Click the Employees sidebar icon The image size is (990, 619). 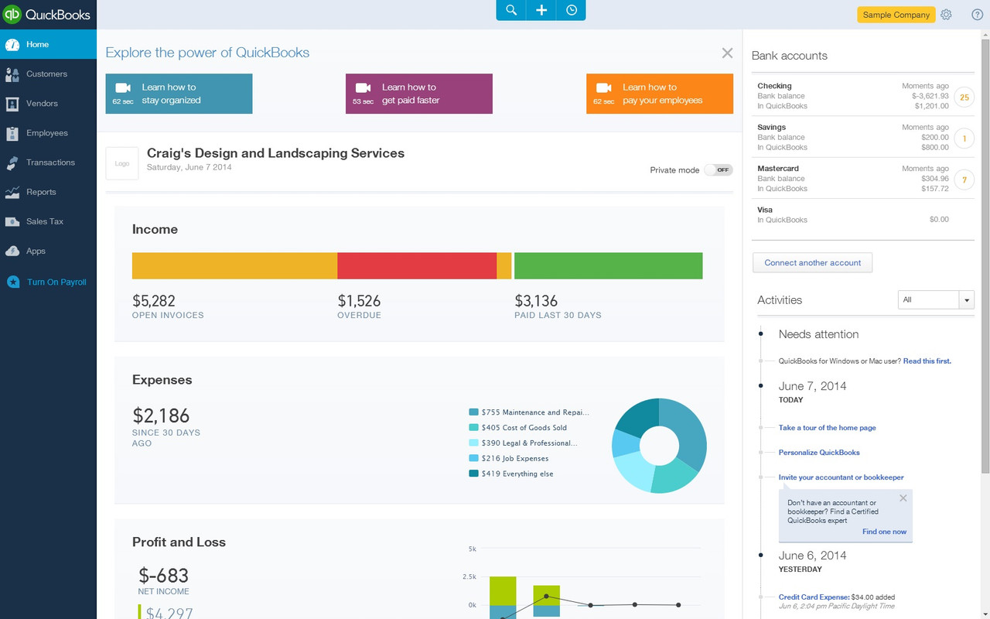pos(12,133)
